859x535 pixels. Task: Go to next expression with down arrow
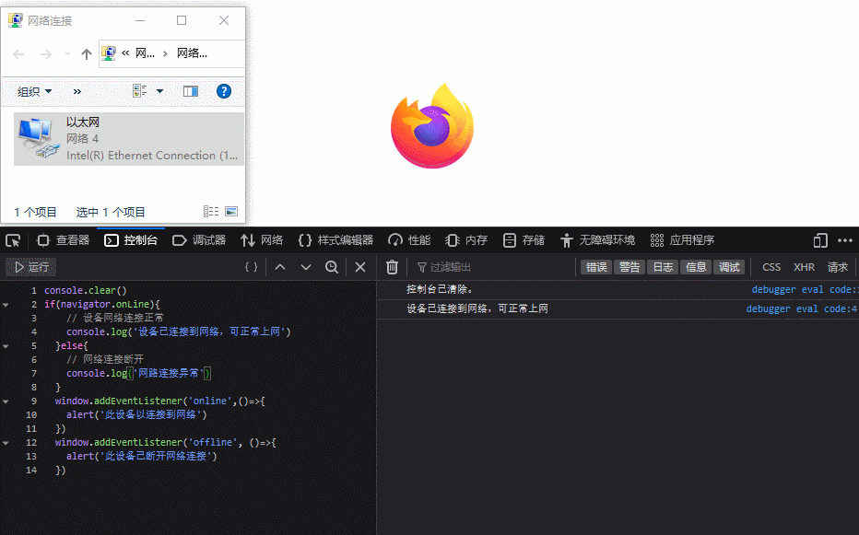tap(306, 267)
